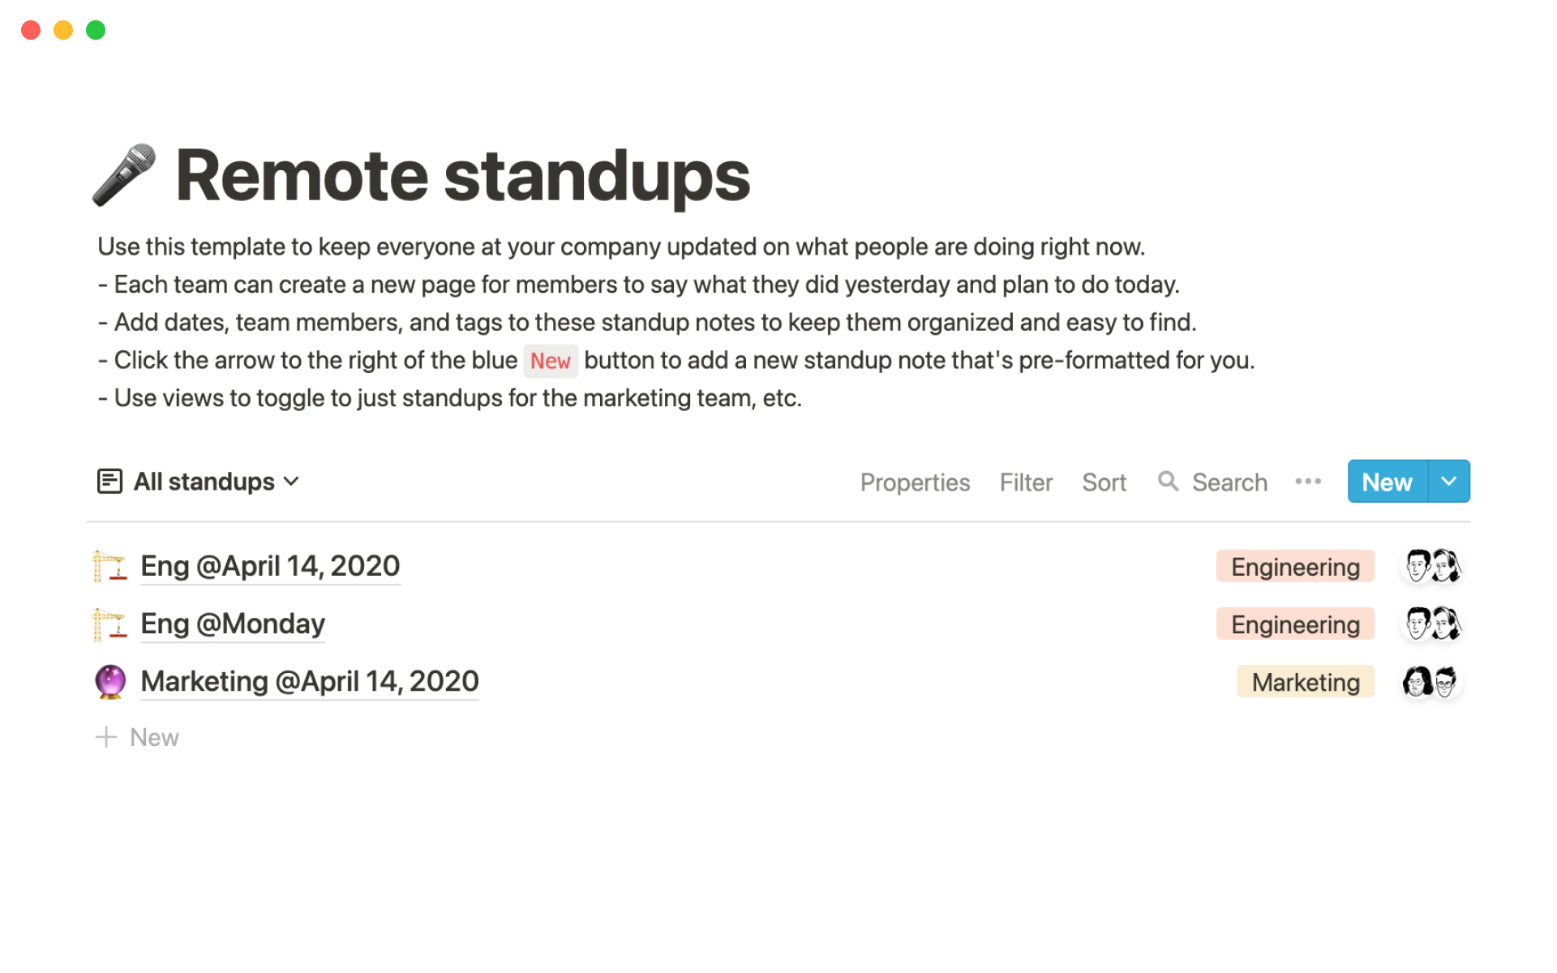The width and height of the screenshot is (1557, 973).
Task: Open the Eng @Monday standup page
Action: point(233,624)
